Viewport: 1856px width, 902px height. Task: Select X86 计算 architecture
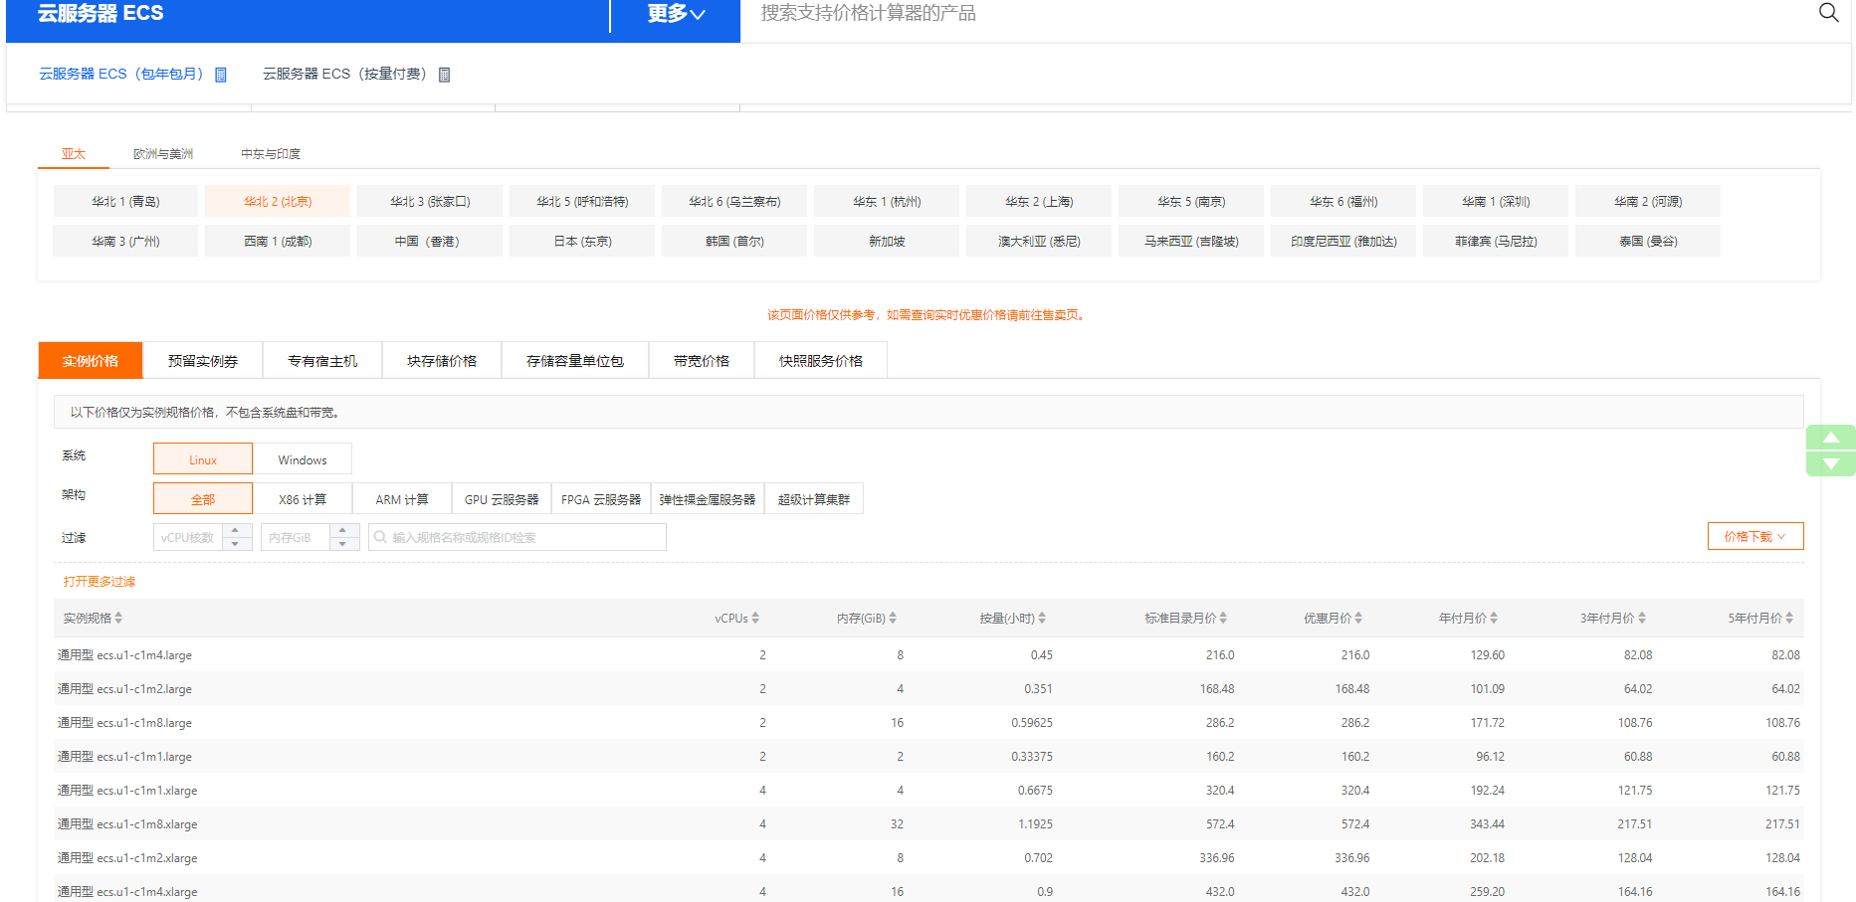click(x=303, y=499)
